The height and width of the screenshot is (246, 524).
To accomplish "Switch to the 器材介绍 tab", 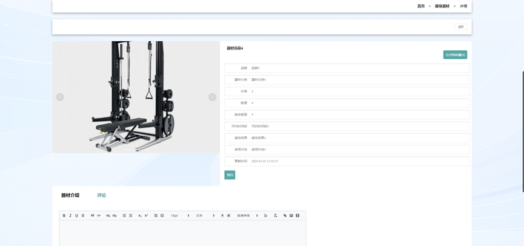I will [70, 195].
